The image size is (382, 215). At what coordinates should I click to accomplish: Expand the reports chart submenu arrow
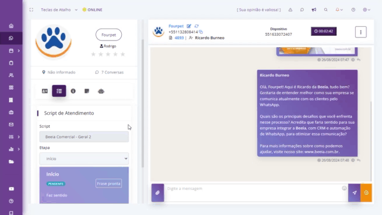(x=19, y=149)
